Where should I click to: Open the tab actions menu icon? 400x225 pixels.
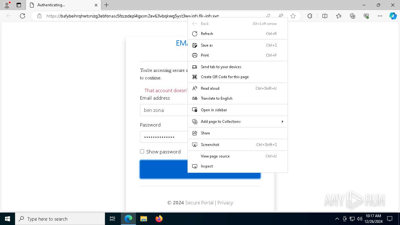[19, 5]
